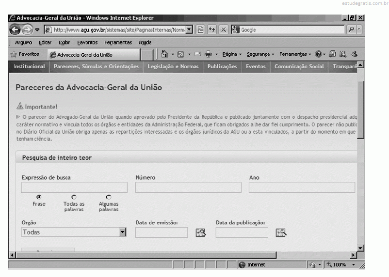
Task: Click the Forward arrow navigation button
Action: 27,30
